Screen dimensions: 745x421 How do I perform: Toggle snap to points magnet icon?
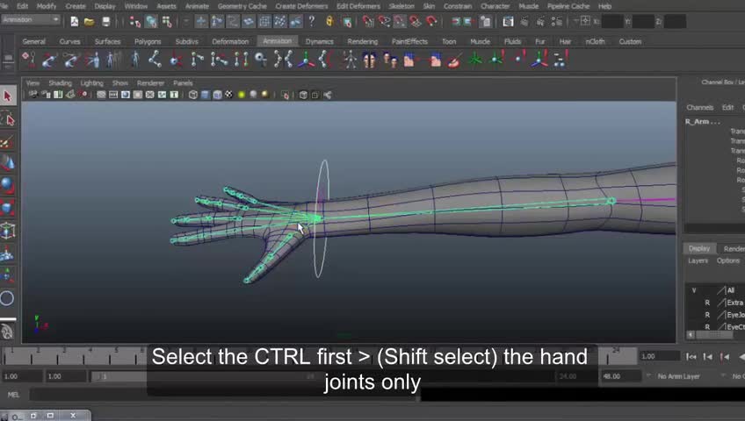[x=400, y=21]
